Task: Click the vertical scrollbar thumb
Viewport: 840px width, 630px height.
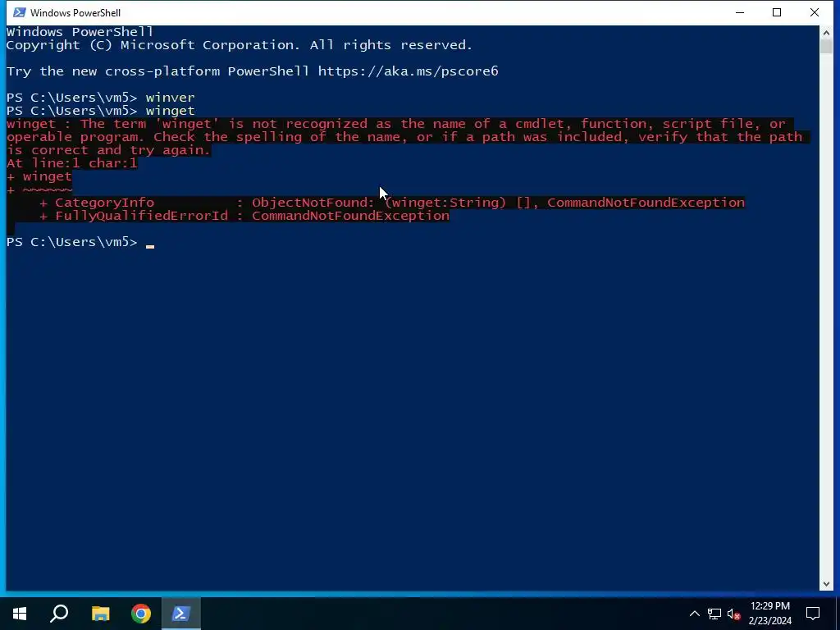Action: tap(826, 47)
